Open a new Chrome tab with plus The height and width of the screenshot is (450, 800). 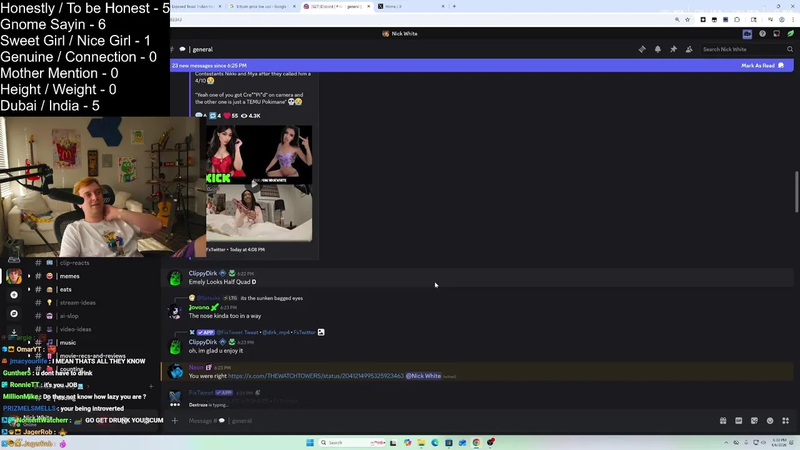(x=454, y=6)
